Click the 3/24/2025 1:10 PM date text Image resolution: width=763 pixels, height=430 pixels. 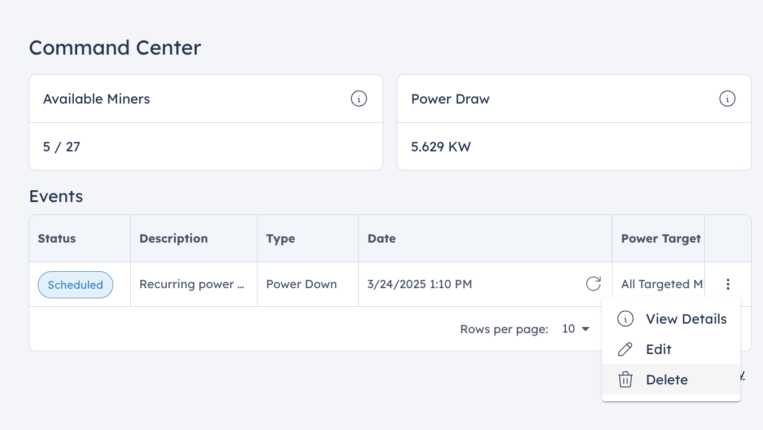420,284
